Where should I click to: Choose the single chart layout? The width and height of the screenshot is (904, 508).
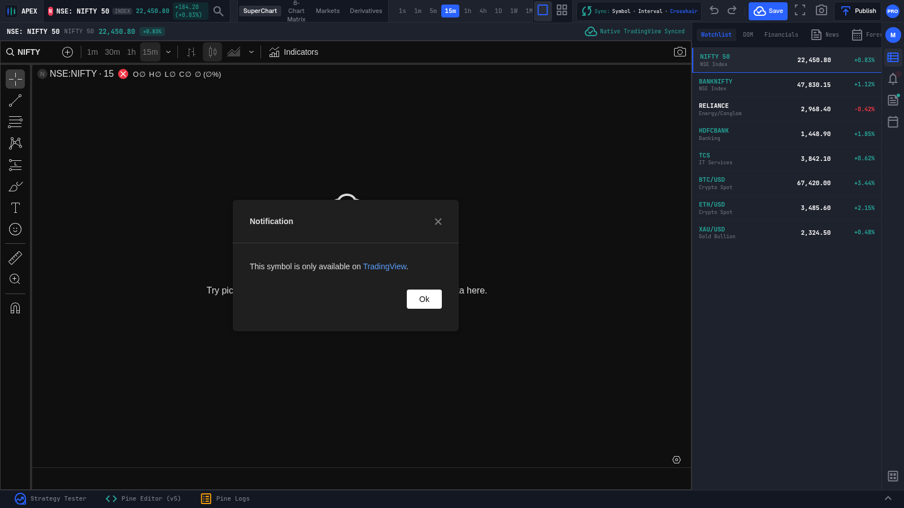[x=543, y=11]
